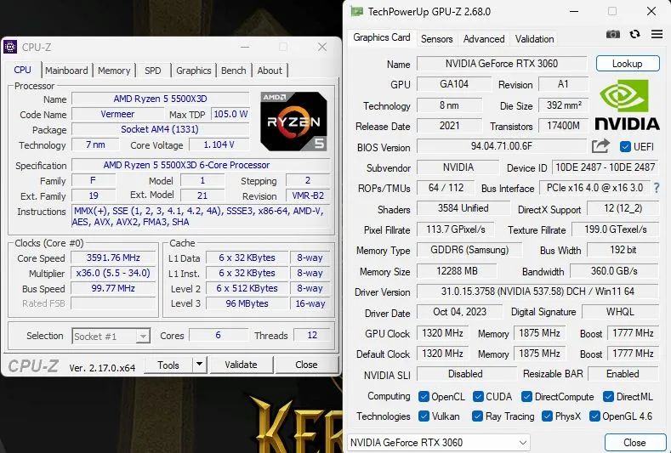Click the Close button in GPU-Z
The width and height of the screenshot is (671, 453).
[x=634, y=442]
